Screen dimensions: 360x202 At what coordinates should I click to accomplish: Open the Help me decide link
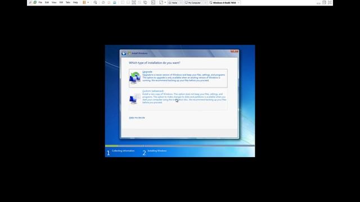[137, 118]
